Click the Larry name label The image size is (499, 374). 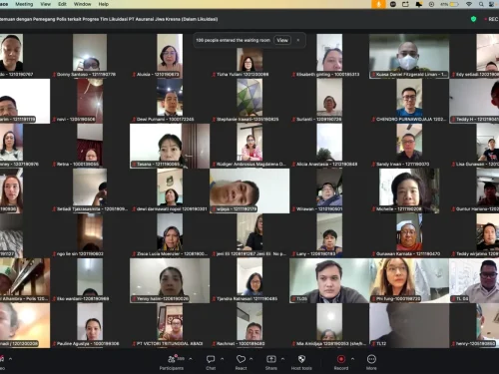314,254
